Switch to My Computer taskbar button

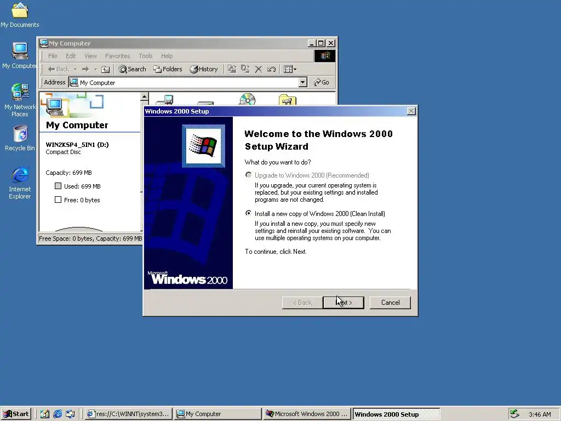coord(217,414)
